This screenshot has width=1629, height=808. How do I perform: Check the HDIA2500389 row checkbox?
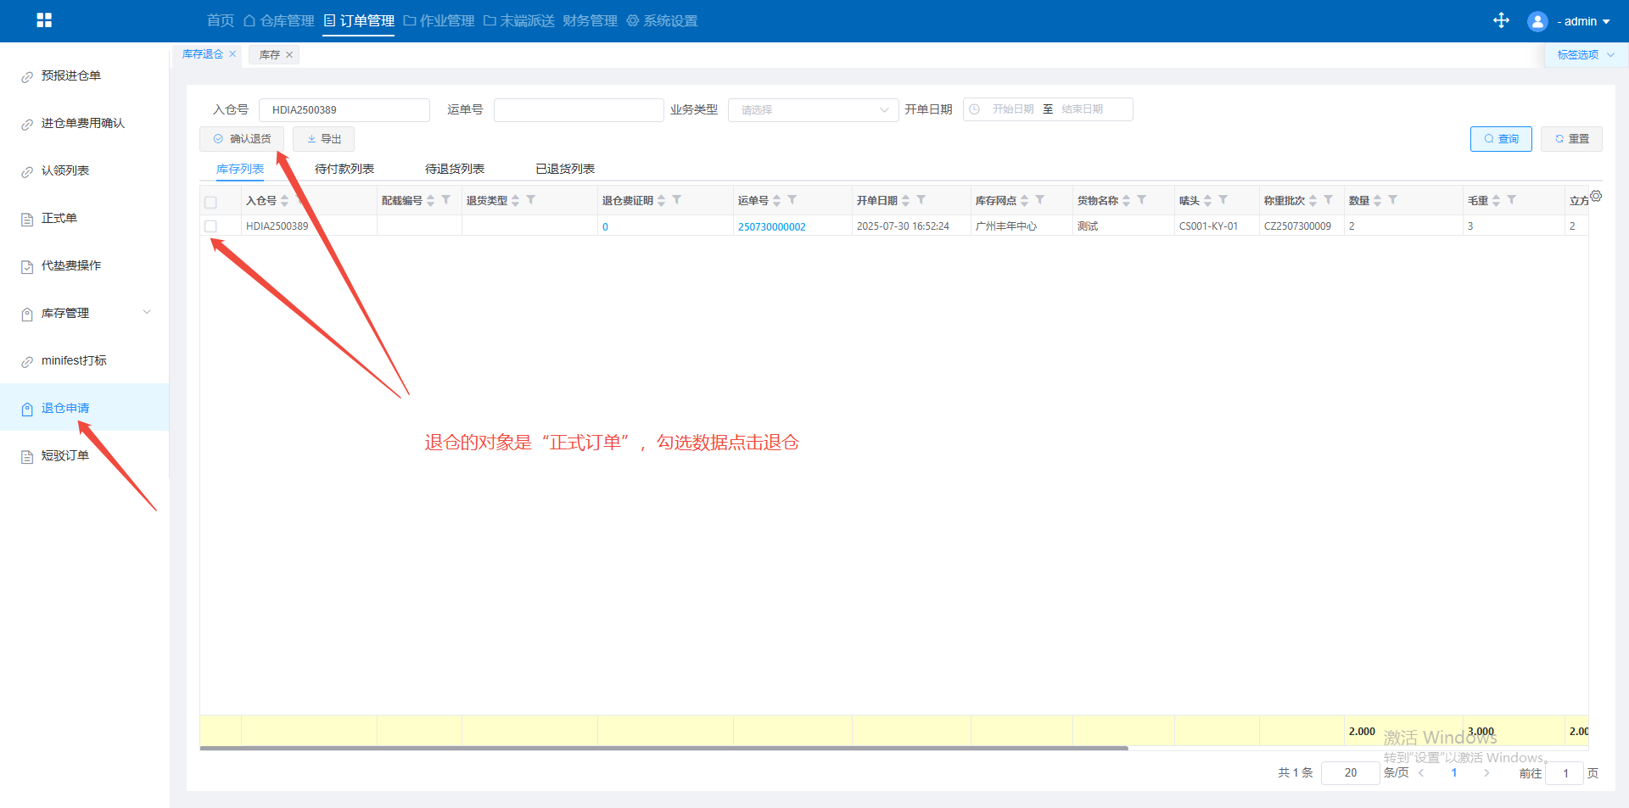click(x=210, y=226)
